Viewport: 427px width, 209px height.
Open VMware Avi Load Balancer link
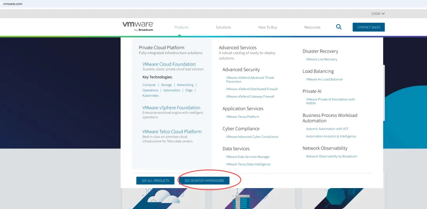click(x=324, y=79)
